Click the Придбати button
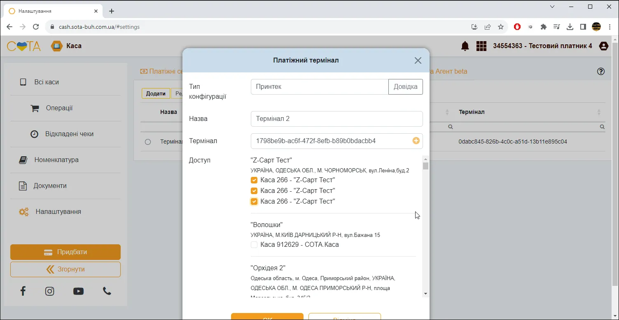The image size is (619, 320). pyautogui.click(x=65, y=252)
